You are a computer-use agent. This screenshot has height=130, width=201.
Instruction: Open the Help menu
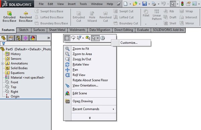pos(110,4)
